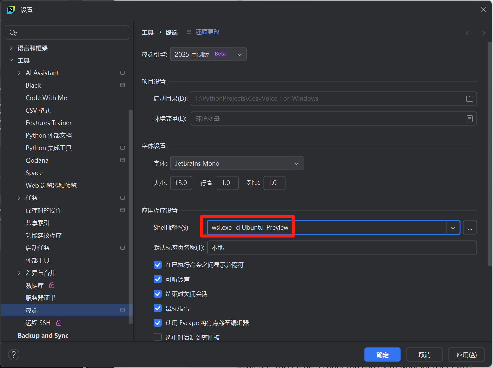
Task: Select Web 浏览器和预览 in settings tree
Action: click(x=51, y=185)
